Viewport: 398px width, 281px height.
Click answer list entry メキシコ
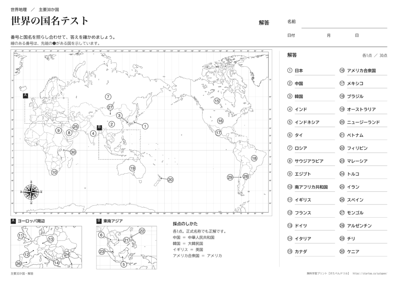355,83
